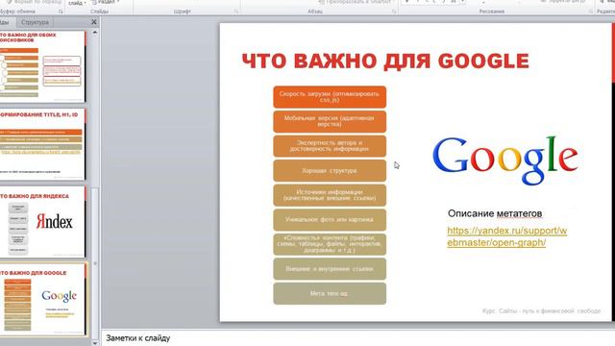Click the 'Рисование' ribbon group label

492,12
